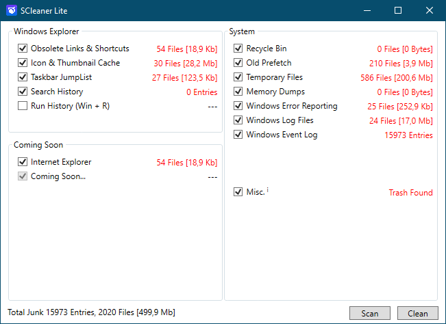This screenshot has height=324, width=446.
Task: Uncheck the Internet Explorer checkbox
Action: tap(23, 162)
